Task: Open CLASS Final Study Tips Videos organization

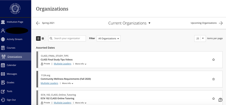Action: [56, 60]
